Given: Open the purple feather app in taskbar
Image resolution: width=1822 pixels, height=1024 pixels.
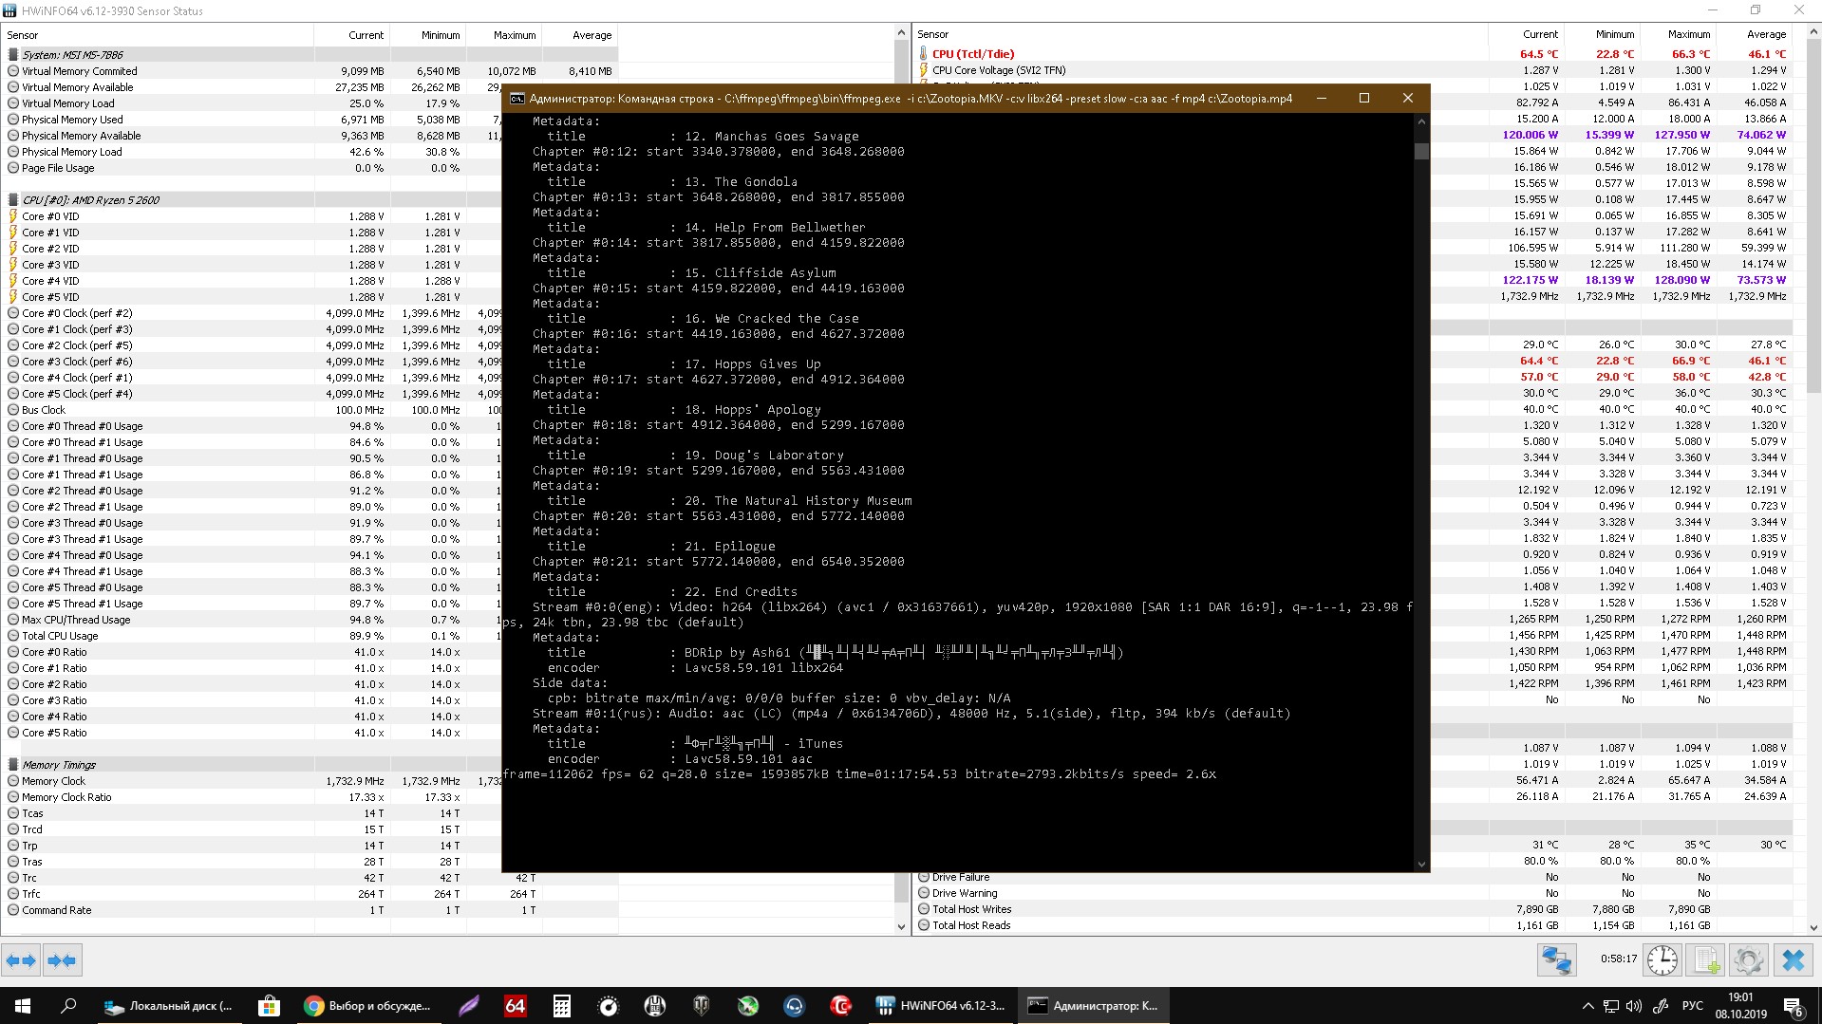Looking at the screenshot, I should point(469,1006).
